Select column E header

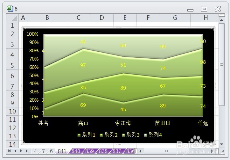coord(125,18)
